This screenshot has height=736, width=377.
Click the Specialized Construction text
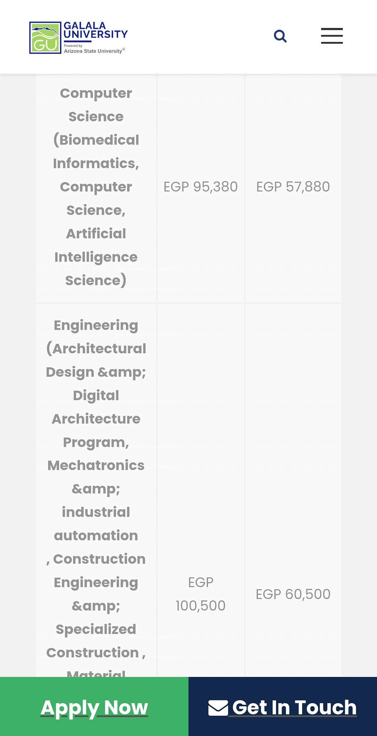(x=96, y=641)
